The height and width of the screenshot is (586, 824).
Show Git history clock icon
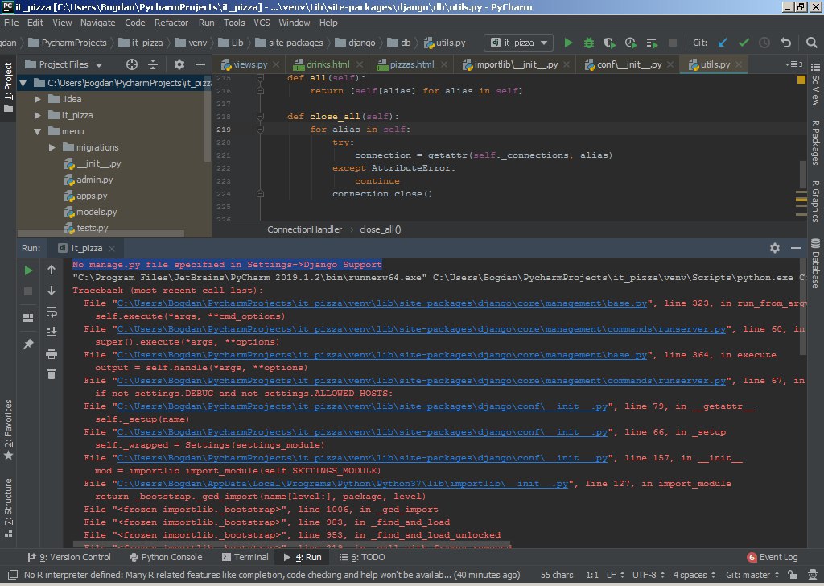click(764, 43)
